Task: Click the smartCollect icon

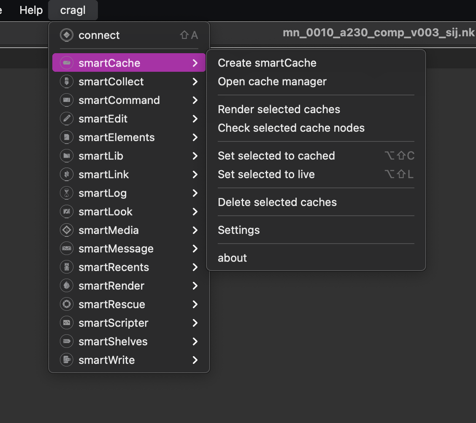Action: coord(66,81)
